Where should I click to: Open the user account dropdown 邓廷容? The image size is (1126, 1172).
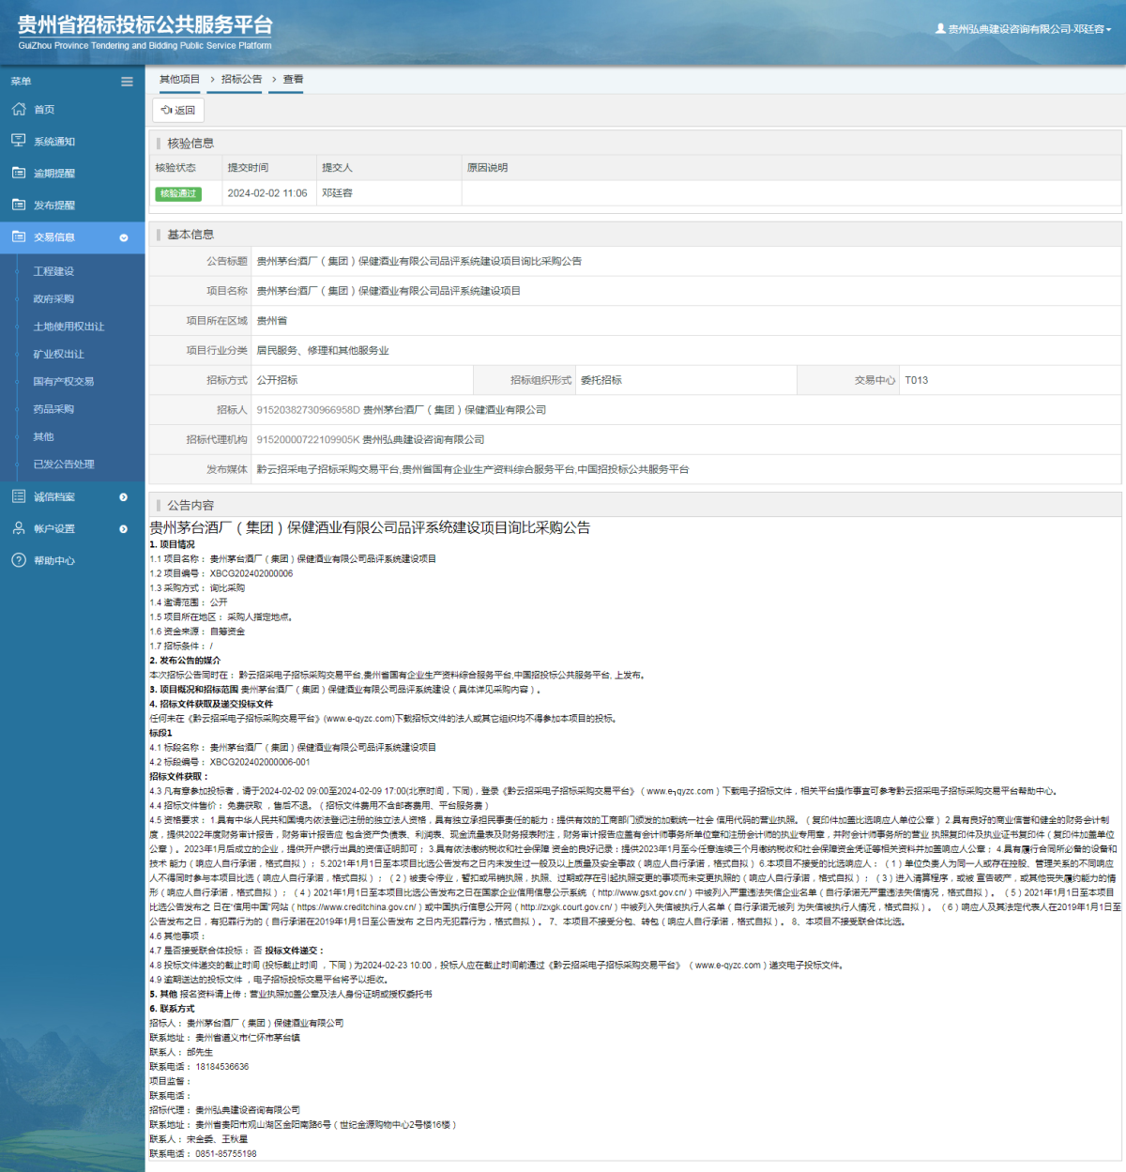[x=1024, y=29]
